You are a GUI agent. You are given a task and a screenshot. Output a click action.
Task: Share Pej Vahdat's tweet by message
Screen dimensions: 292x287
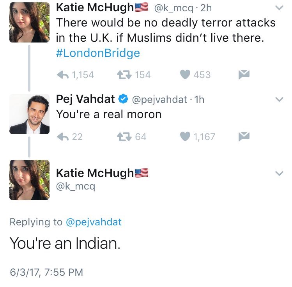pos(244,136)
